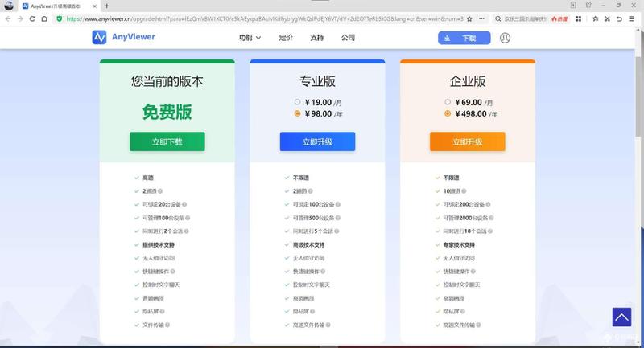Click the AnyViewer logo
644x348 pixels.
pyautogui.click(x=124, y=37)
